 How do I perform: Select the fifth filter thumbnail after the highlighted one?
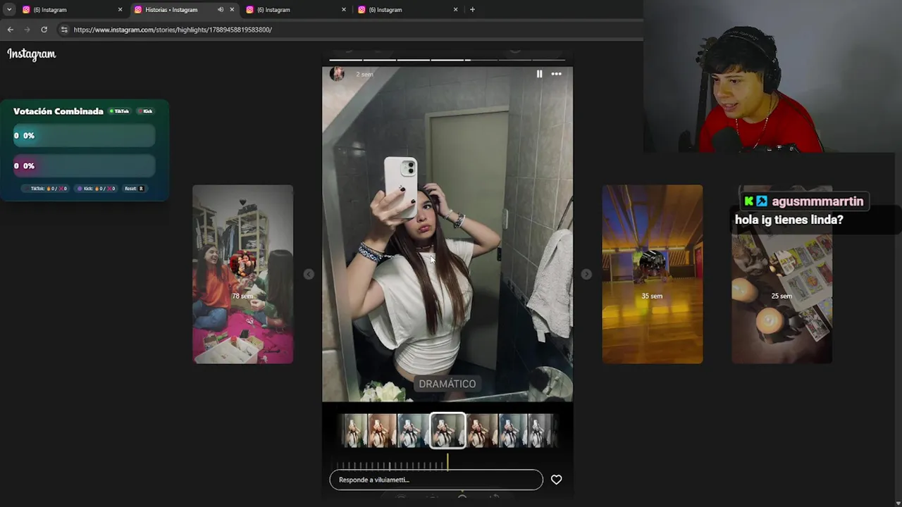(x=483, y=430)
